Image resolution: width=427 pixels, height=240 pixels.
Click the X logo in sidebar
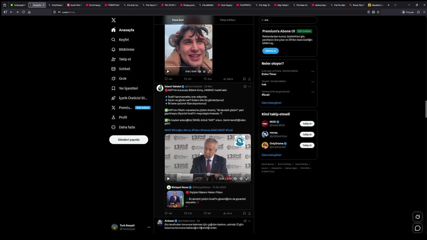pyautogui.click(x=113, y=20)
